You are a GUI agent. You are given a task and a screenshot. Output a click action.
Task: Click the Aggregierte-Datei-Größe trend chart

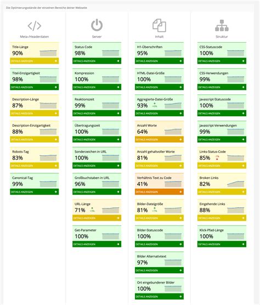pyautogui.click(x=173, y=105)
